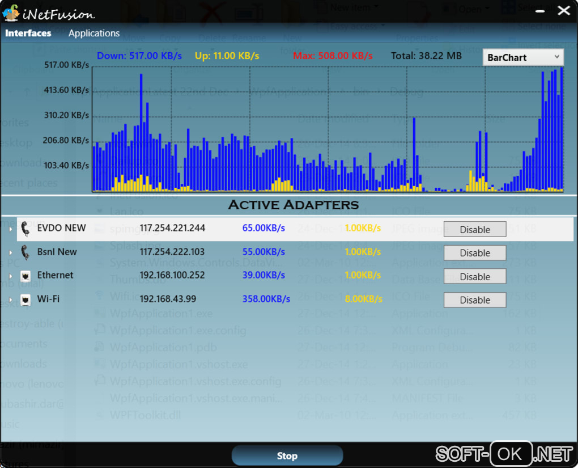
Task: Click Ethernet's 1.00KB/s upload value
Action: pos(363,275)
